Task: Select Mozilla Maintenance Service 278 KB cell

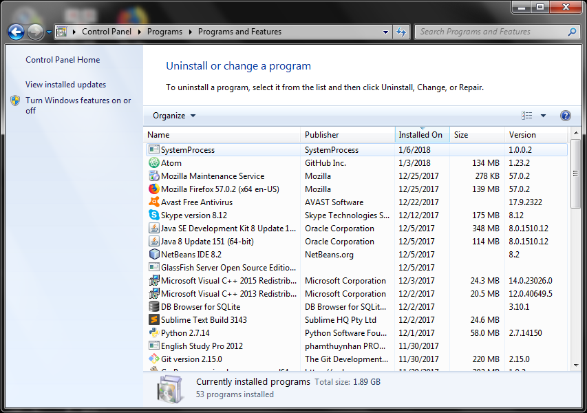Action: pos(487,176)
